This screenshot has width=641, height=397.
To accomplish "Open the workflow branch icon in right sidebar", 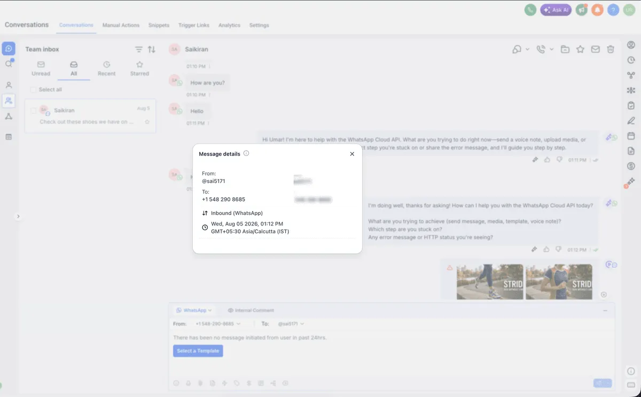I will click(x=631, y=75).
